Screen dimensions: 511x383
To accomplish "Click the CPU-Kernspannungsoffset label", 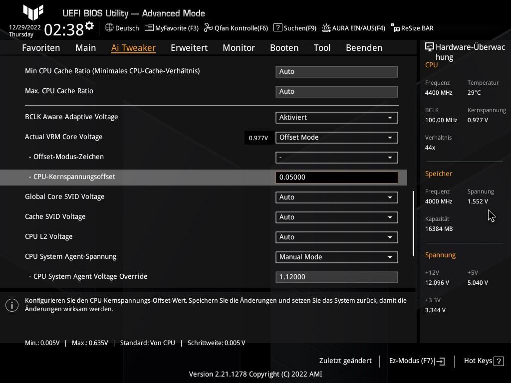I will pyautogui.click(x=72, y=177).
